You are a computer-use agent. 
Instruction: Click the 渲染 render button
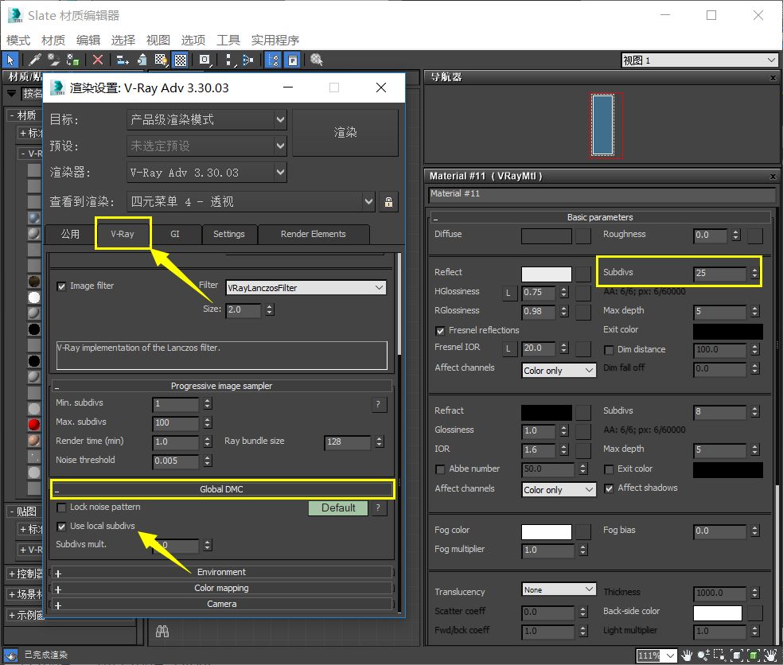(345, 133)
